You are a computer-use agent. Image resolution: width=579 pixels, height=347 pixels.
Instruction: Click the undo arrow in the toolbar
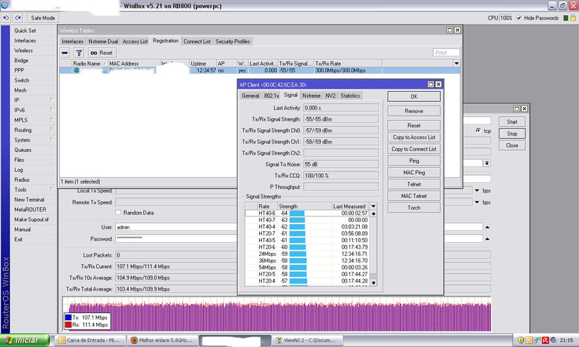coord(7,17)
